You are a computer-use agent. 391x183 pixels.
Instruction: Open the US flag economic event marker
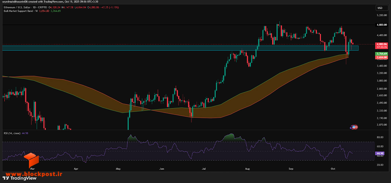tap(354, 127)
